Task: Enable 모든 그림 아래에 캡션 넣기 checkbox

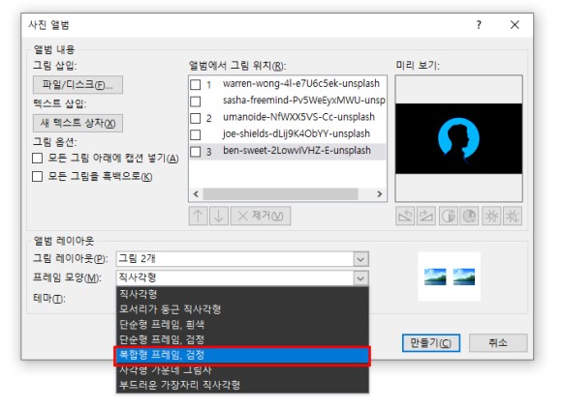Action: tap(37, 158)
